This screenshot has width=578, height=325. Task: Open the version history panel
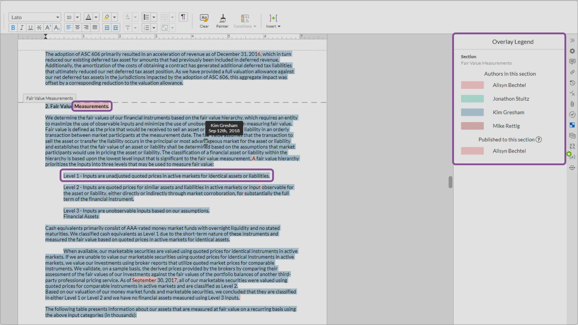(572, 83)
